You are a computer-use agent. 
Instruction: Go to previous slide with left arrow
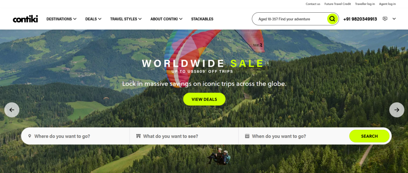pos(12,110)
